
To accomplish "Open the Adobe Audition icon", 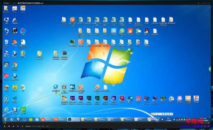I will [97, 98].
